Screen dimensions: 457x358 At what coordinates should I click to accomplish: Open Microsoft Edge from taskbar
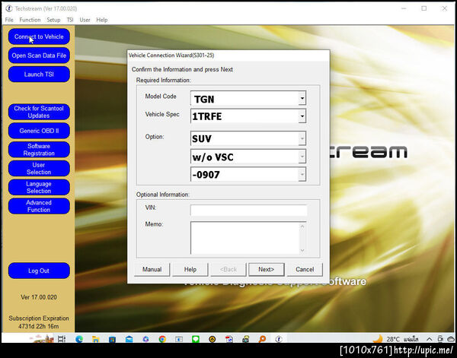click(x=79, y=339)
